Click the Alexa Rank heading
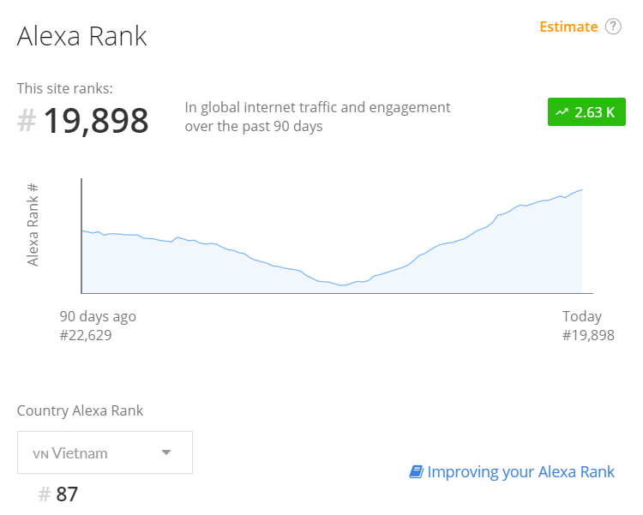 click(x=81, y=36)
